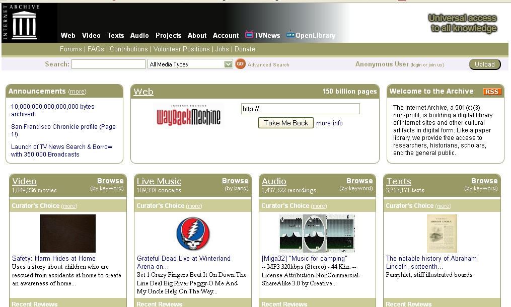Open the Wayback Machine logo
The image size is (511, 307).
[x=188, y=116]
